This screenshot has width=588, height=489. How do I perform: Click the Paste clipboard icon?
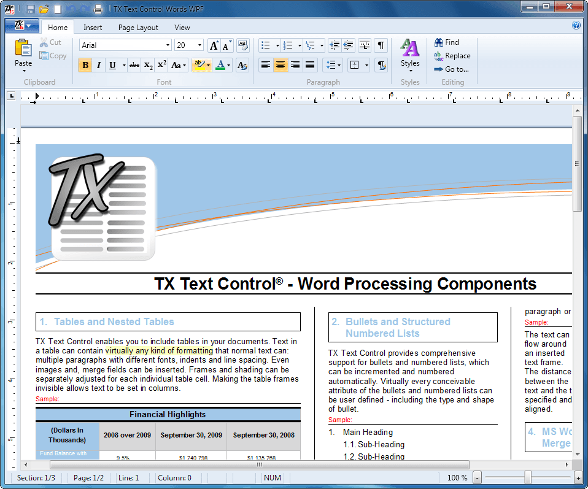[x=23, y=48]
